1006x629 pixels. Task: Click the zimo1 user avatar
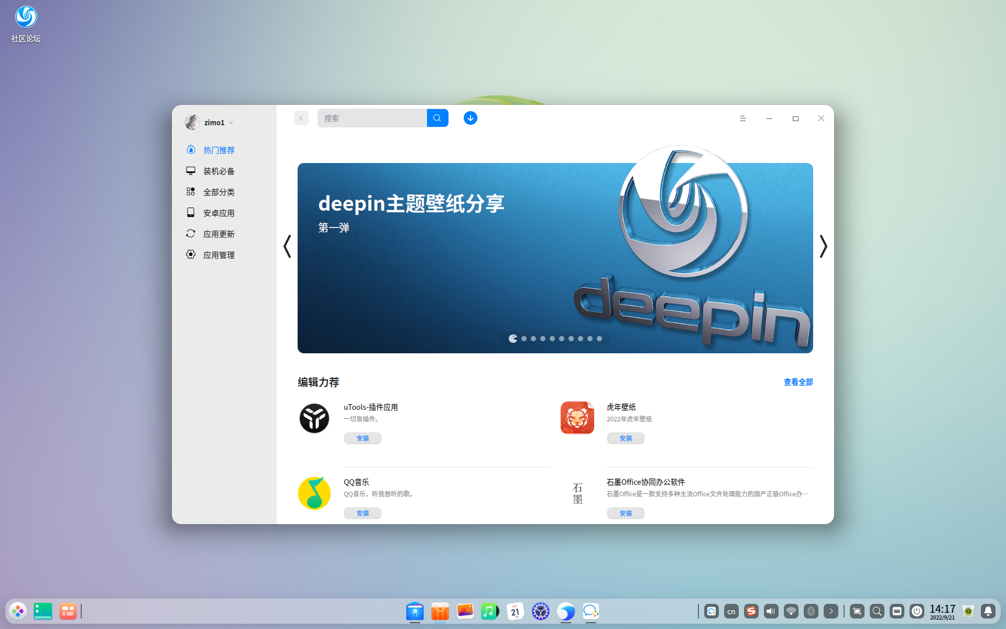[x=192, y=122]
